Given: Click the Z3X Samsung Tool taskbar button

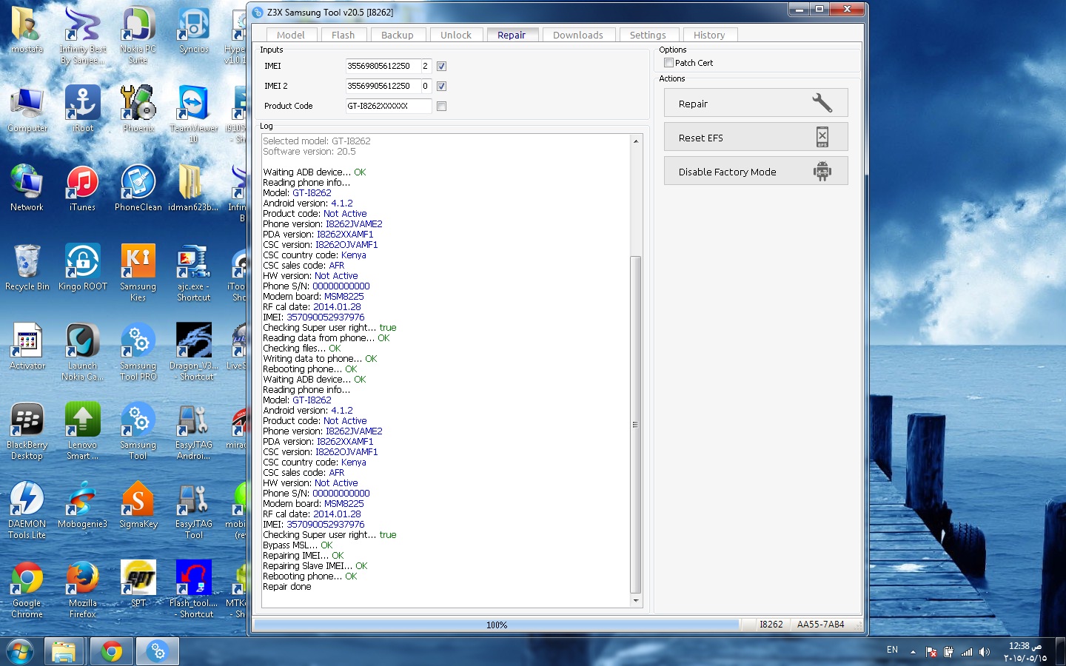Looking at the screenshot, I should [x=158, y=651].
